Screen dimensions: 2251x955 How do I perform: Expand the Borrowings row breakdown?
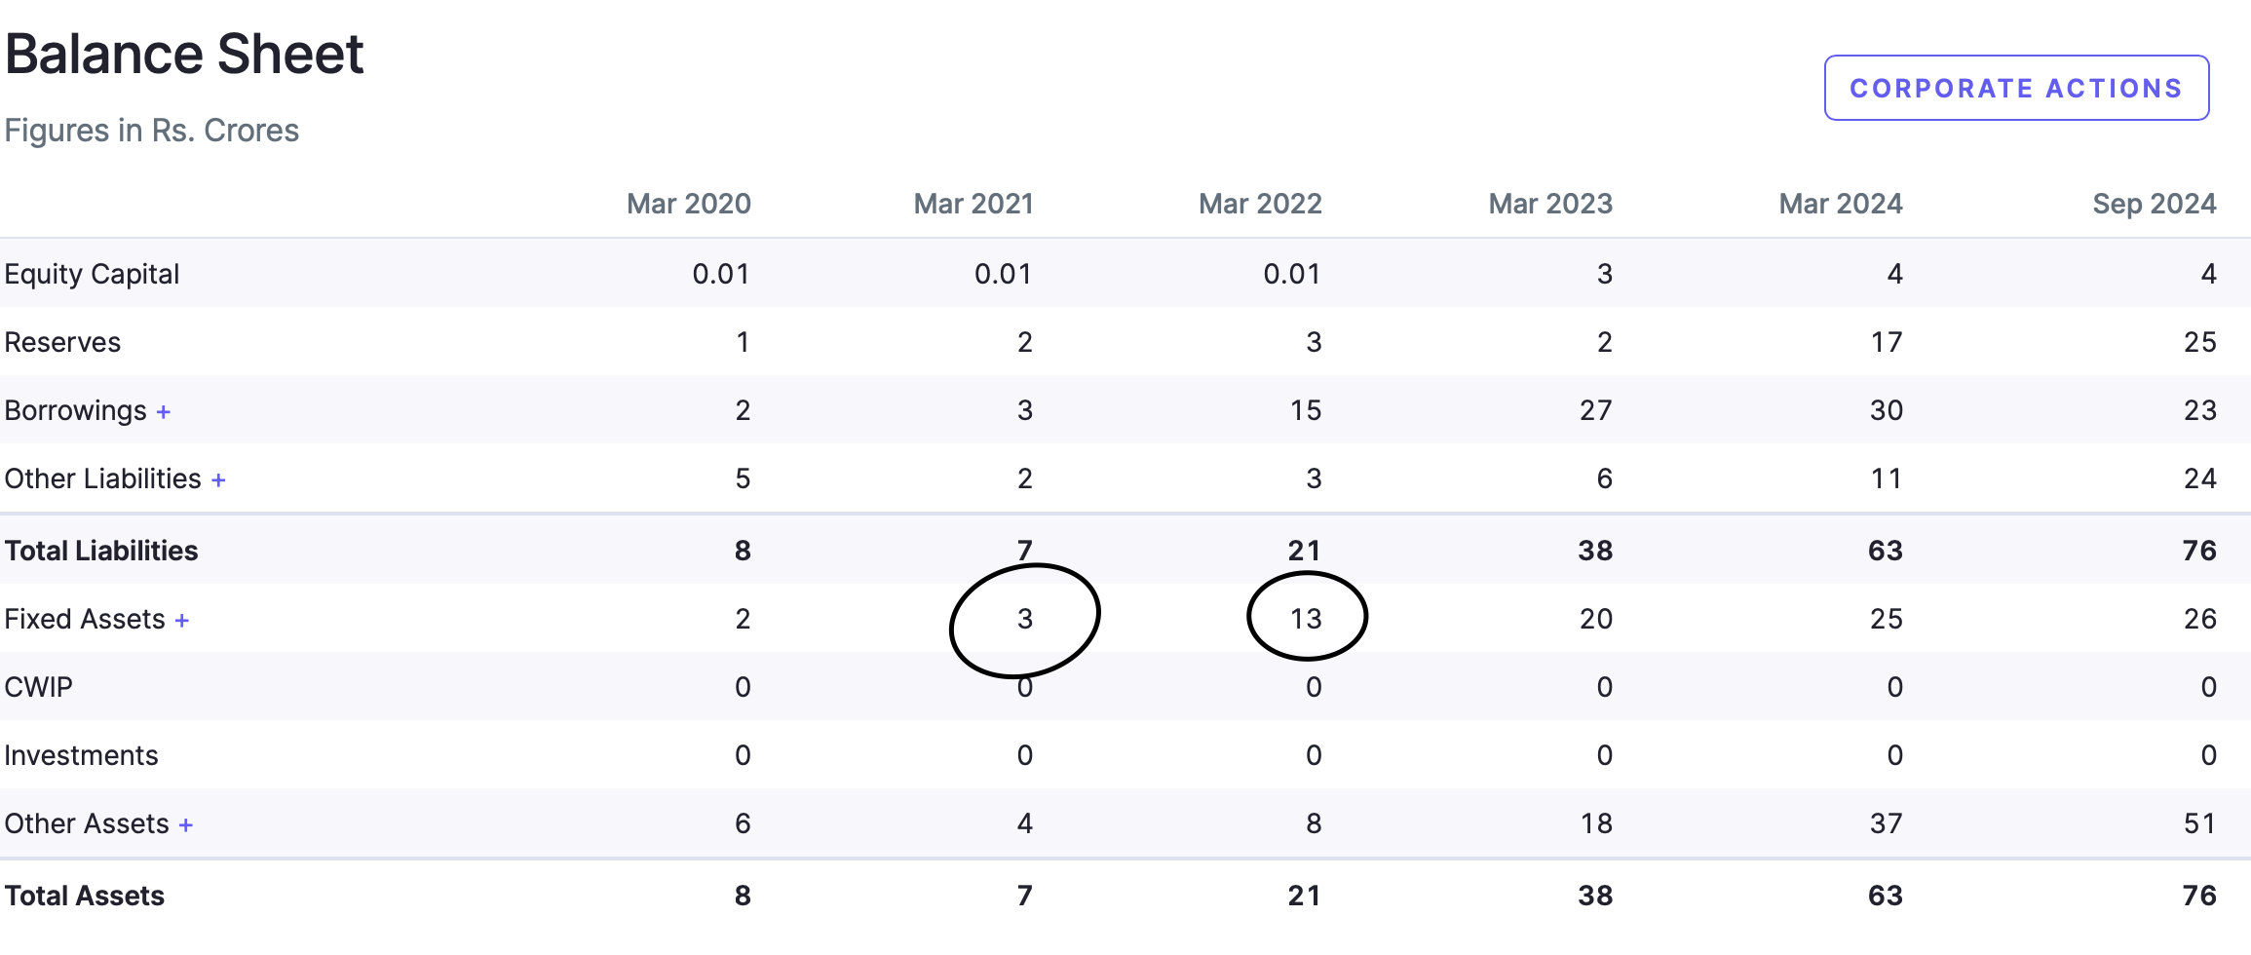164,412
